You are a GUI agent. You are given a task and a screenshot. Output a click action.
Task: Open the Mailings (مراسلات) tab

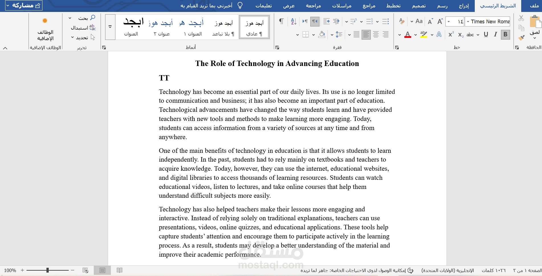(342, 6)
